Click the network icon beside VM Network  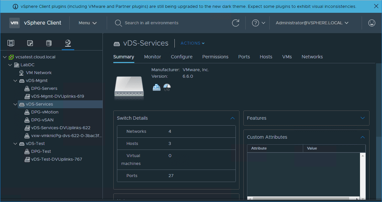(22, 73)
